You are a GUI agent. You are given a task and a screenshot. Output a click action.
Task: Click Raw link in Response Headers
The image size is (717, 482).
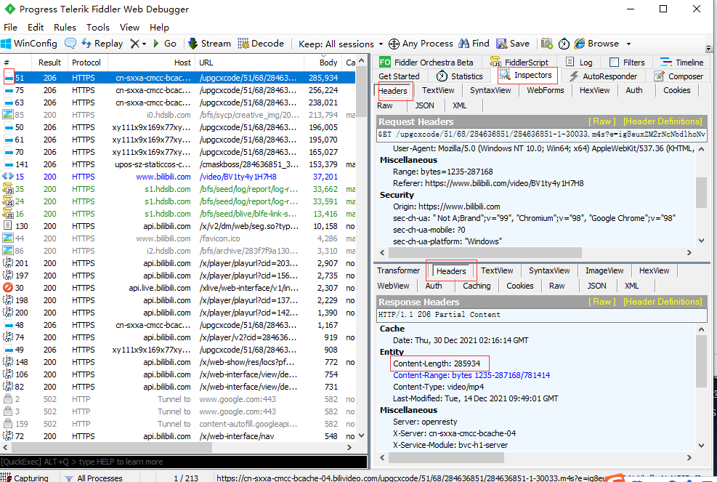pos(601,302)
